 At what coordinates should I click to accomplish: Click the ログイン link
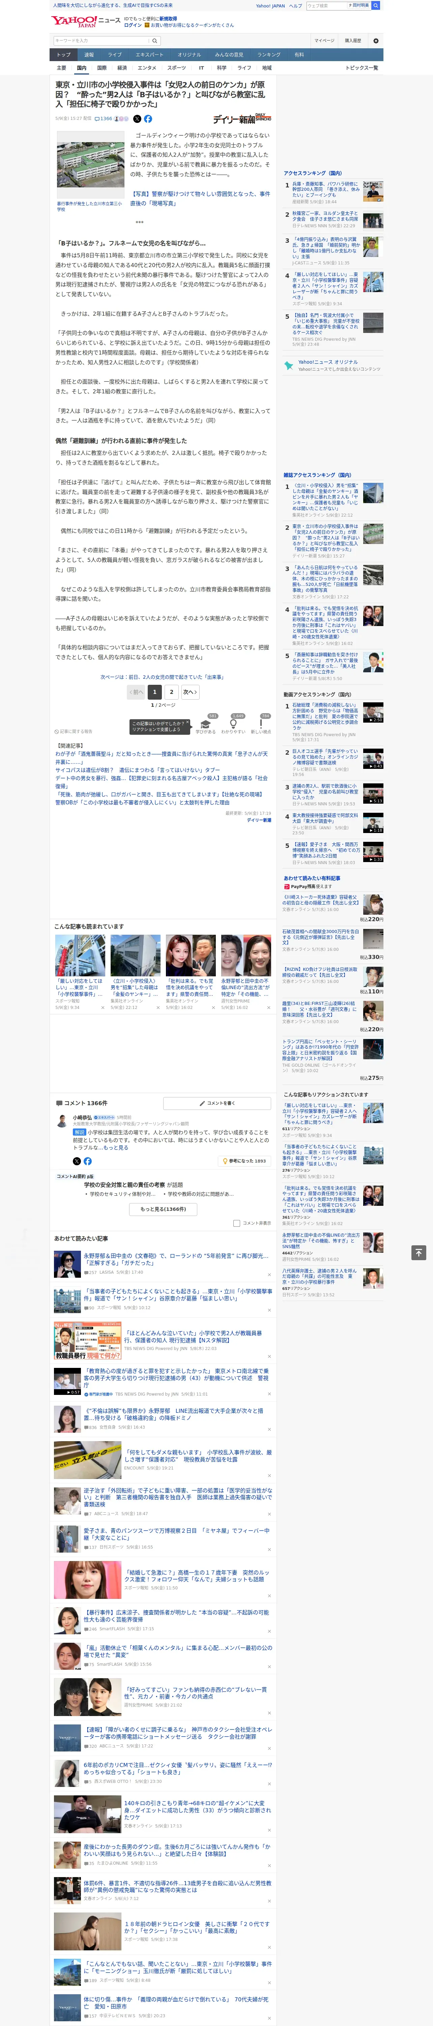(x=133, y=25)
